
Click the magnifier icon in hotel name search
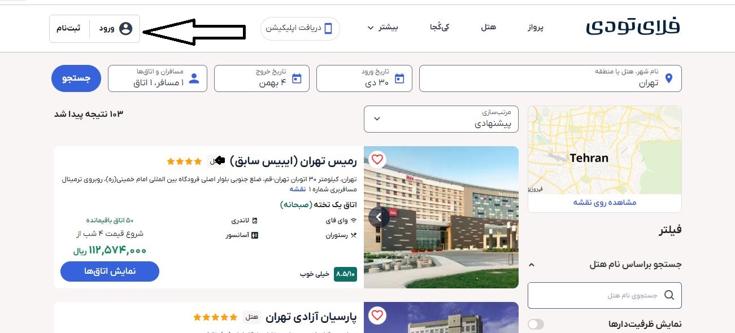(669, 295)
